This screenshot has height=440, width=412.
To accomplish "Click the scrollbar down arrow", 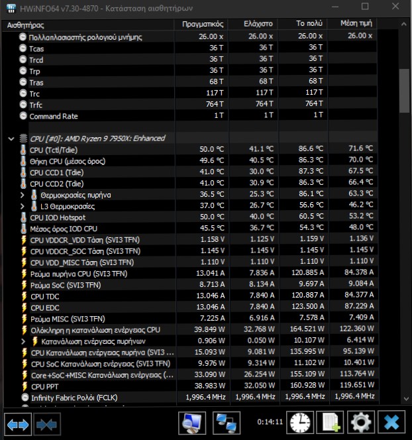I will point(406,398).
